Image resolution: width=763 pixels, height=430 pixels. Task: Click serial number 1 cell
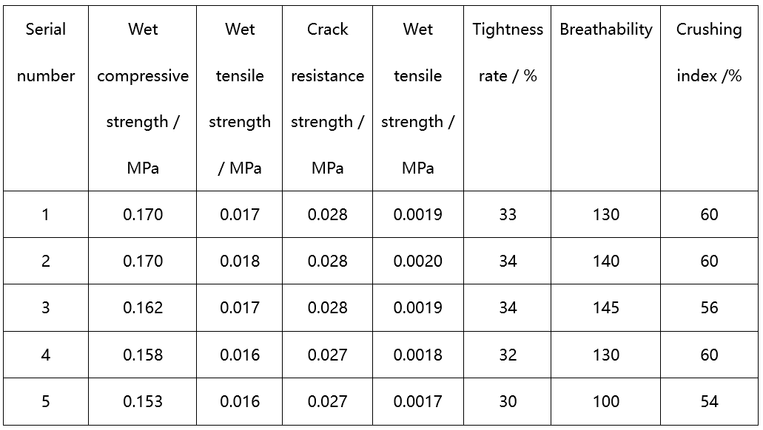coord(46,215)
